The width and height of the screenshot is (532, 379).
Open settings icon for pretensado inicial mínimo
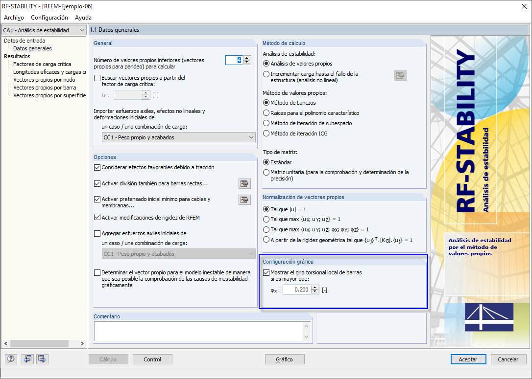[x=244, y=200]
